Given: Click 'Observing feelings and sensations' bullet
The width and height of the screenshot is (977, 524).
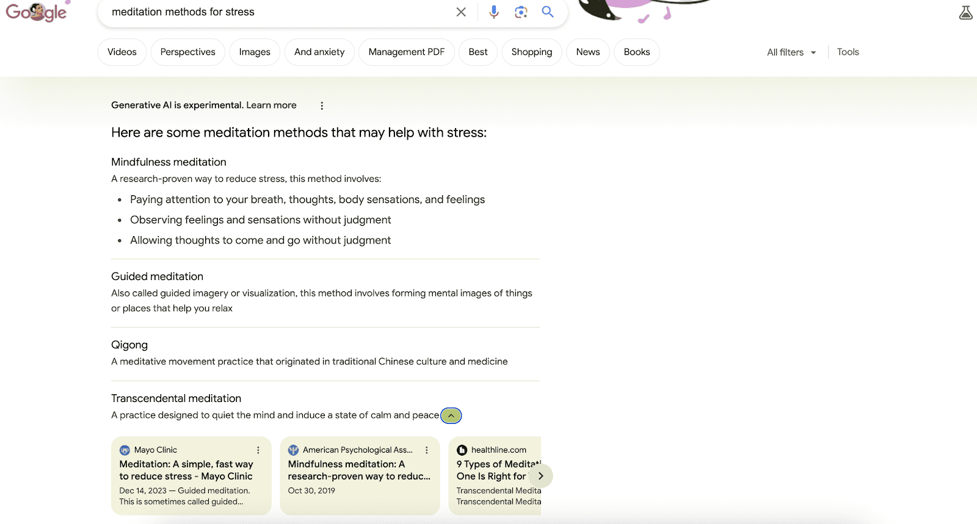Looking at the screenshot, I should pyautogui.click(x=261, y=220).
